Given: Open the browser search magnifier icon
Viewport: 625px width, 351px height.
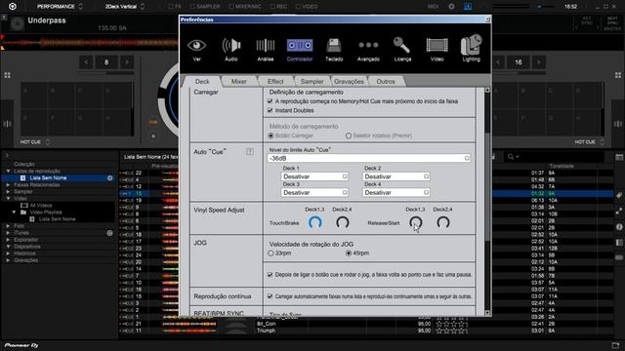Looking at the screenshot, I should click(x=511, y=157).
